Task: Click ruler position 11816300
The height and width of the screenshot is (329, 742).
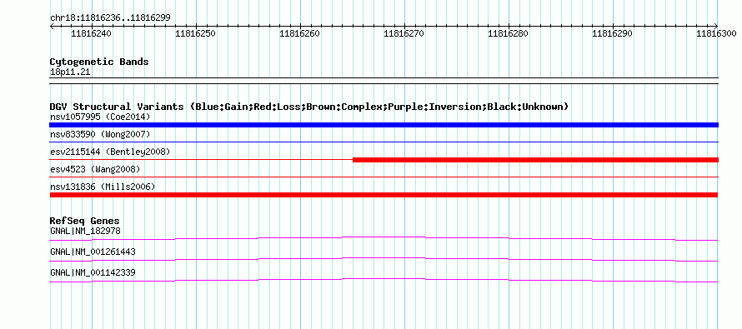Action: [x=716, y=33]
